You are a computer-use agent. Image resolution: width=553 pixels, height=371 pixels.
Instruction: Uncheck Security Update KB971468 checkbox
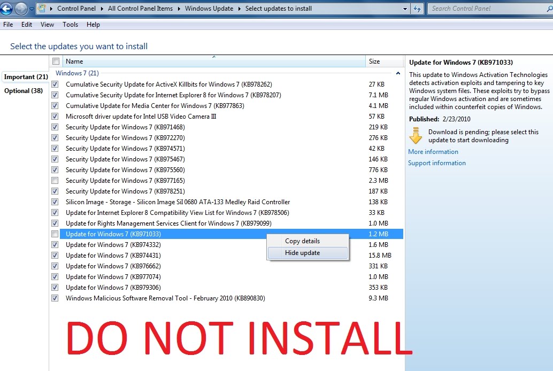[x=55, y=127]
